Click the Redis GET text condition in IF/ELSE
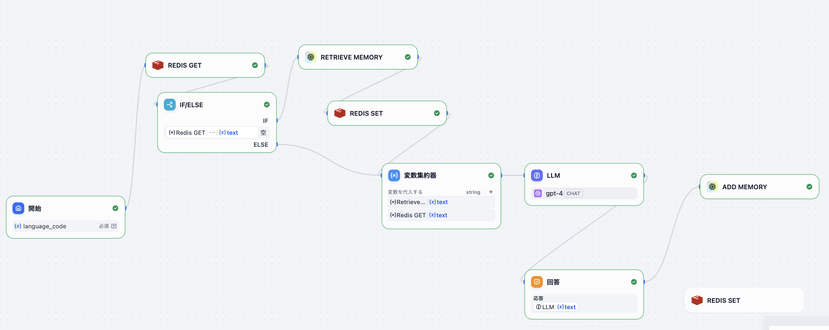The width and height of the screenshot is (829, 330). coord(212,133)
